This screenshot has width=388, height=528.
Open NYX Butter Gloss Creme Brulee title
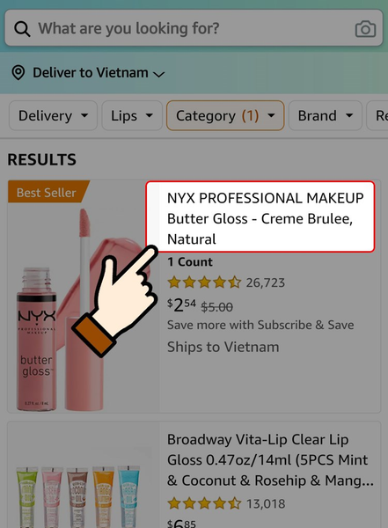pos(265,218)
